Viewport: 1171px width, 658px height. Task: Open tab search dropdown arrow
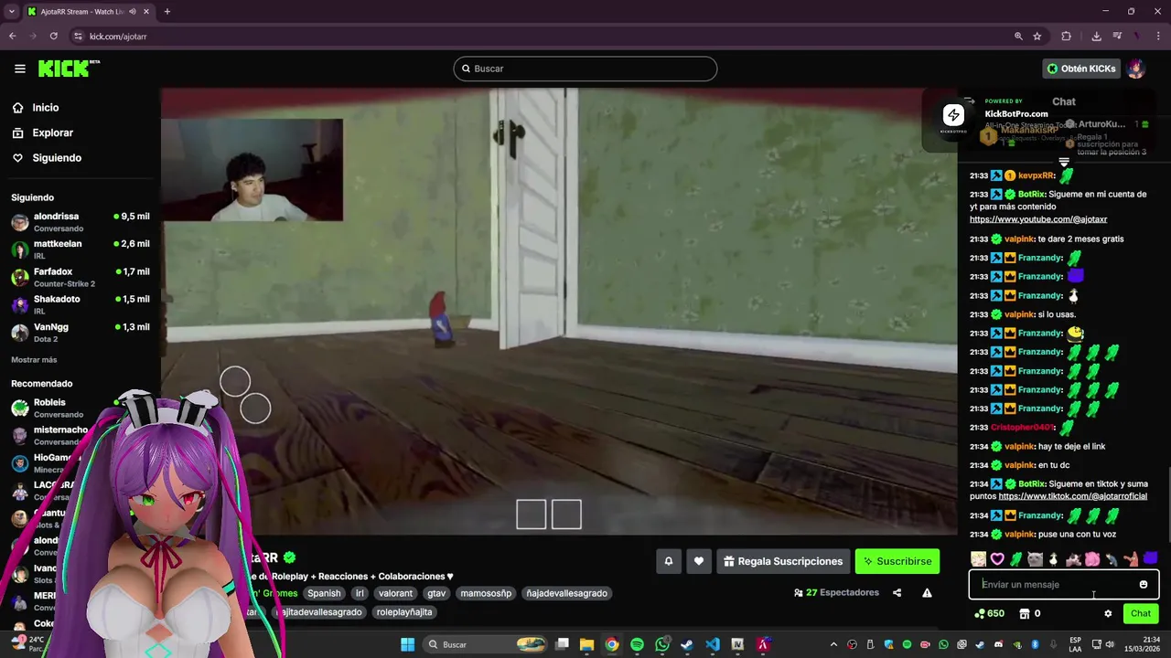click(11, 12)
